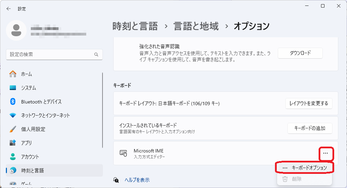Click the Microsoft IME three-dot menu
Image resolution: width=347 pixels, height=188 pixels.
coord(325,153)
